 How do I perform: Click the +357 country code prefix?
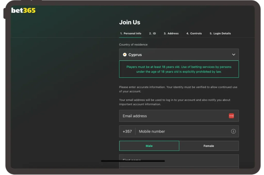pos(127,131)
